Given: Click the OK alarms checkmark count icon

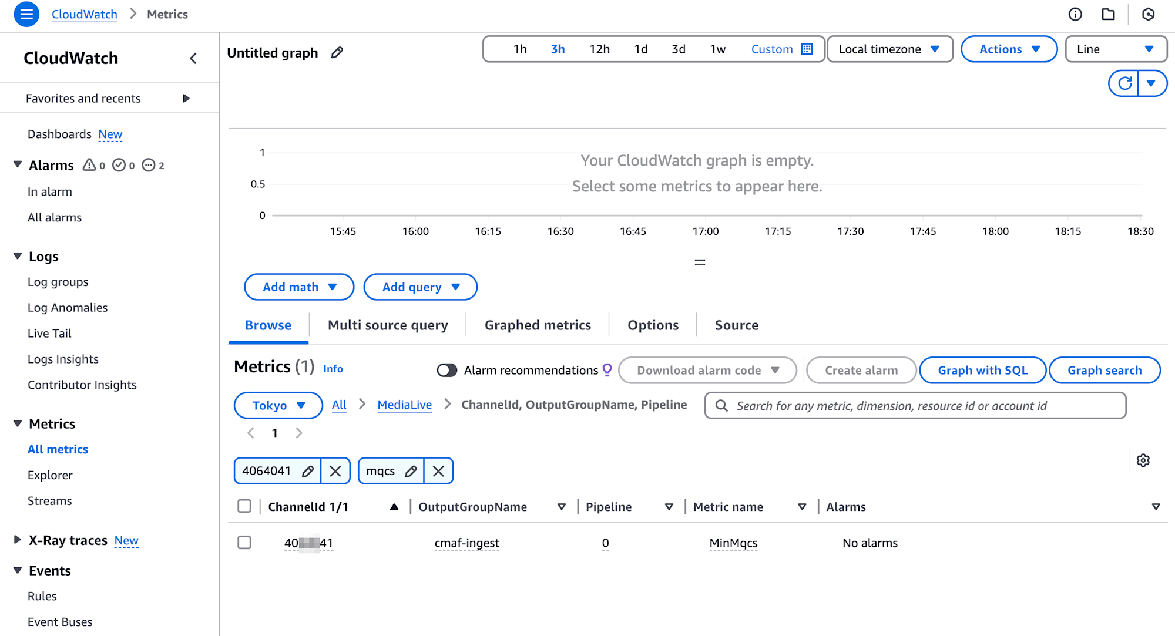Looking at the screenshot, I should [x=119, y=165].
